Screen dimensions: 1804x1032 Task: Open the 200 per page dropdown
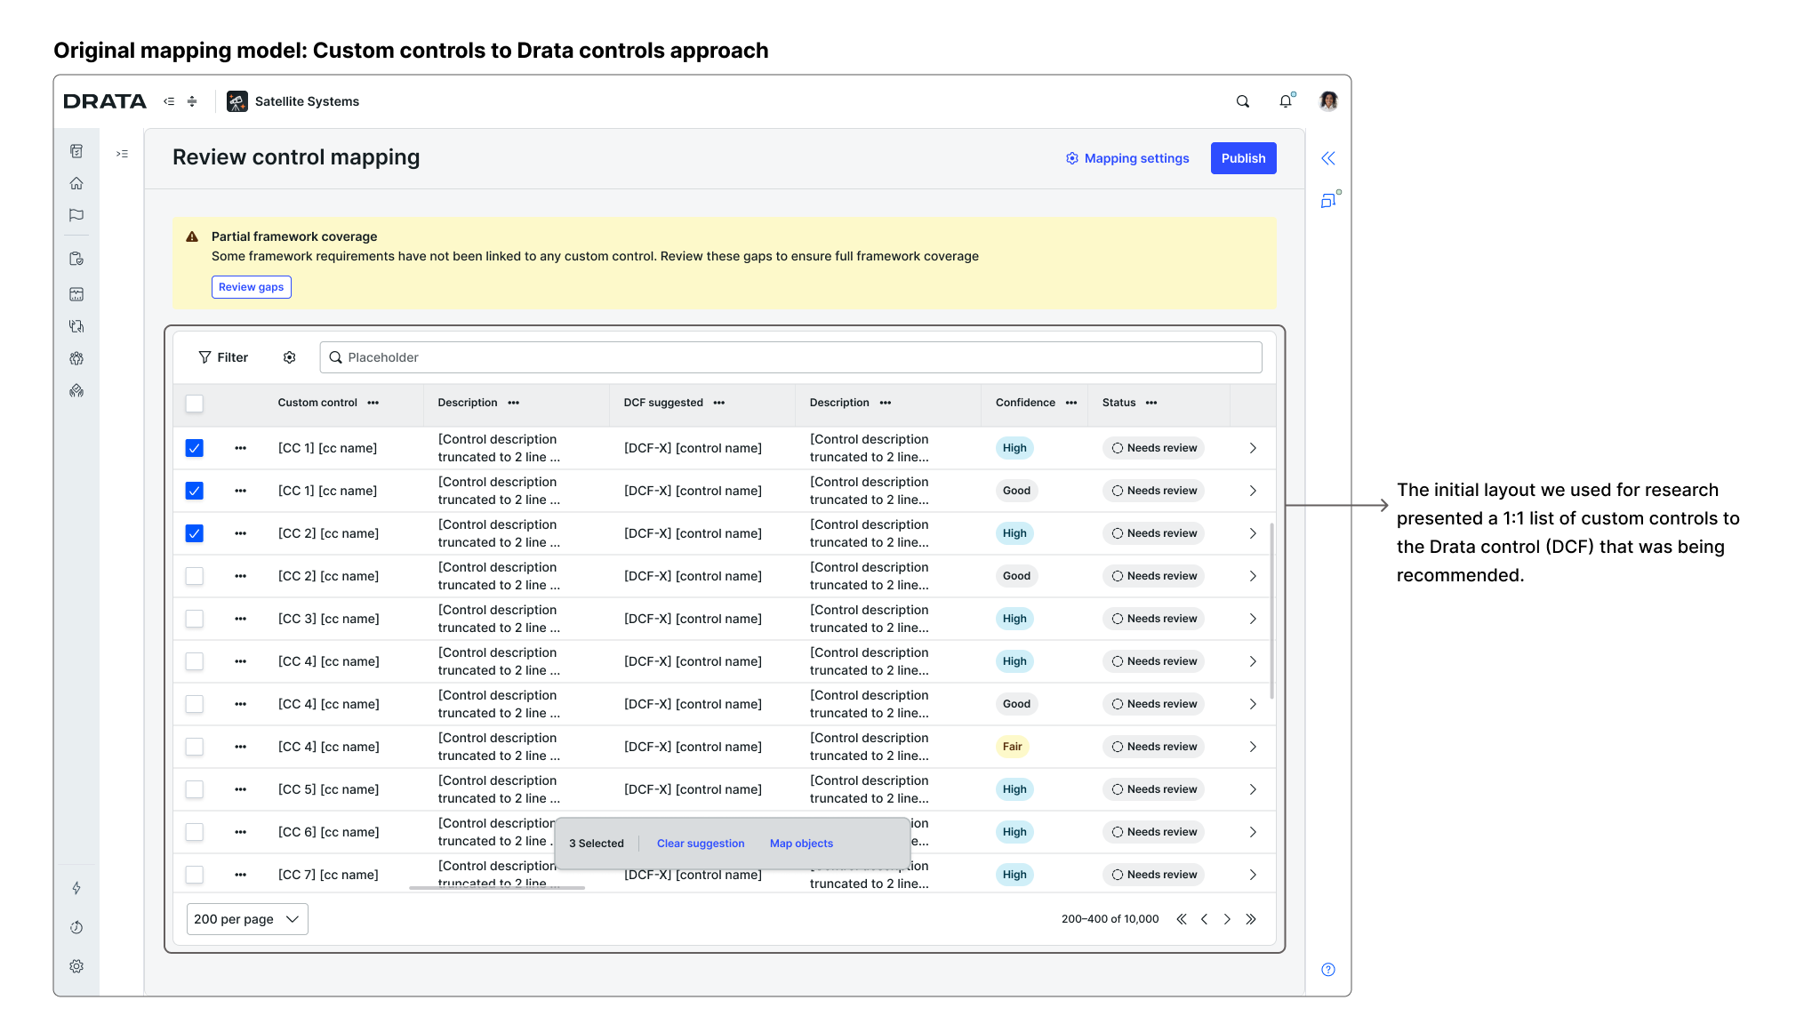[247, 919]
